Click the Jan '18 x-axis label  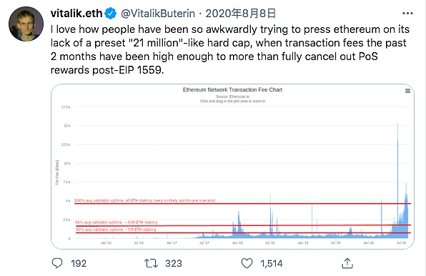click(237, 243)
